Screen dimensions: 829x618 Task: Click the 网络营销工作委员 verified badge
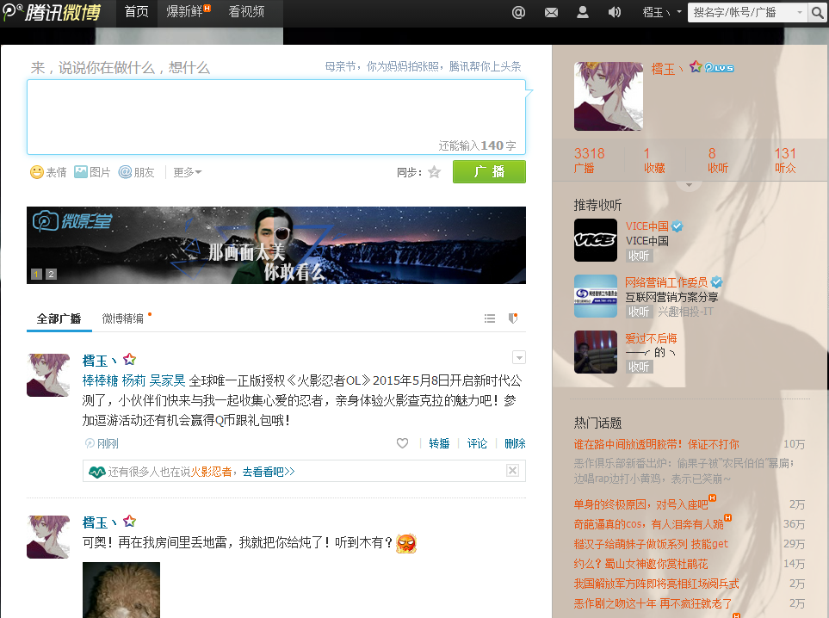[x=716, y=282]
